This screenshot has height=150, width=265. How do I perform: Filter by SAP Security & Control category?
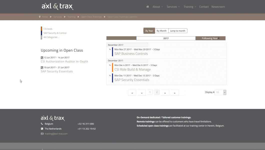coord(55,33)
